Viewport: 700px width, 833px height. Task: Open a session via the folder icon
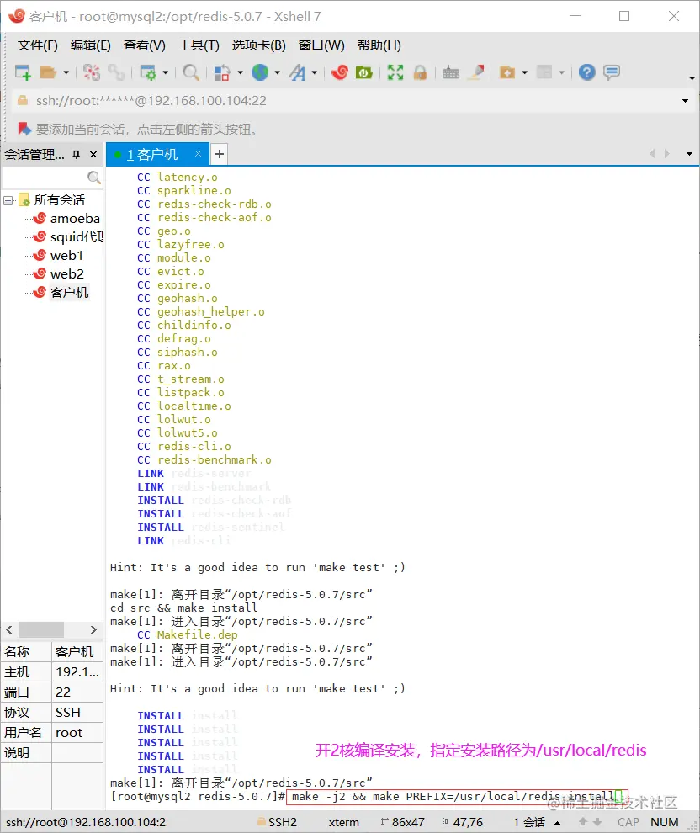pyautogui.click(x=48, y=72)
